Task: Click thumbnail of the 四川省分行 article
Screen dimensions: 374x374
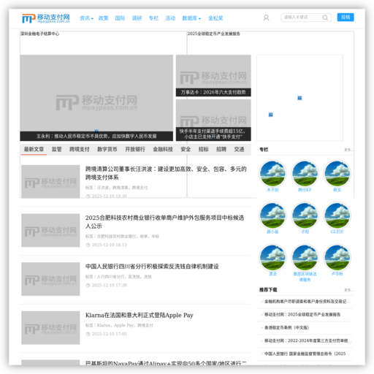Action: [x=50, y=279]
